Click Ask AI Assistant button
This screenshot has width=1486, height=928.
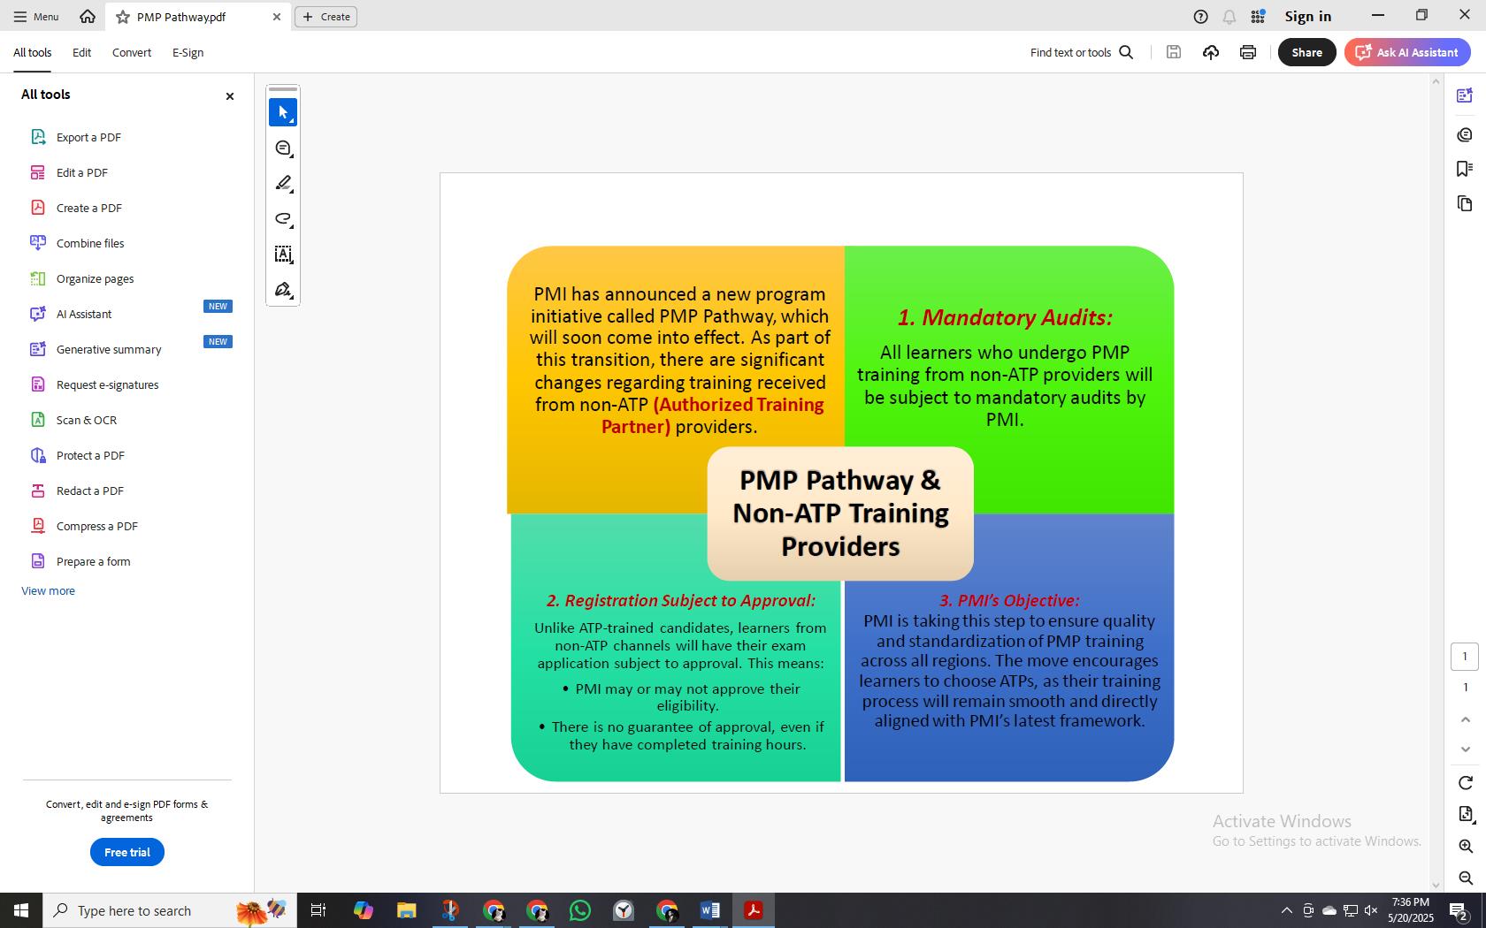(1407, 52)
